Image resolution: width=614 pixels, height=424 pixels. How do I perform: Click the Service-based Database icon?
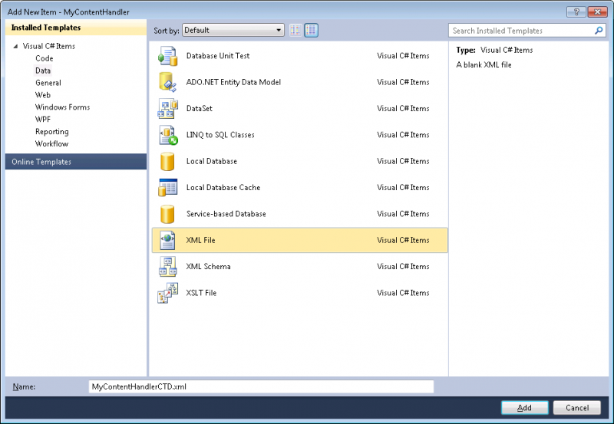167,214
